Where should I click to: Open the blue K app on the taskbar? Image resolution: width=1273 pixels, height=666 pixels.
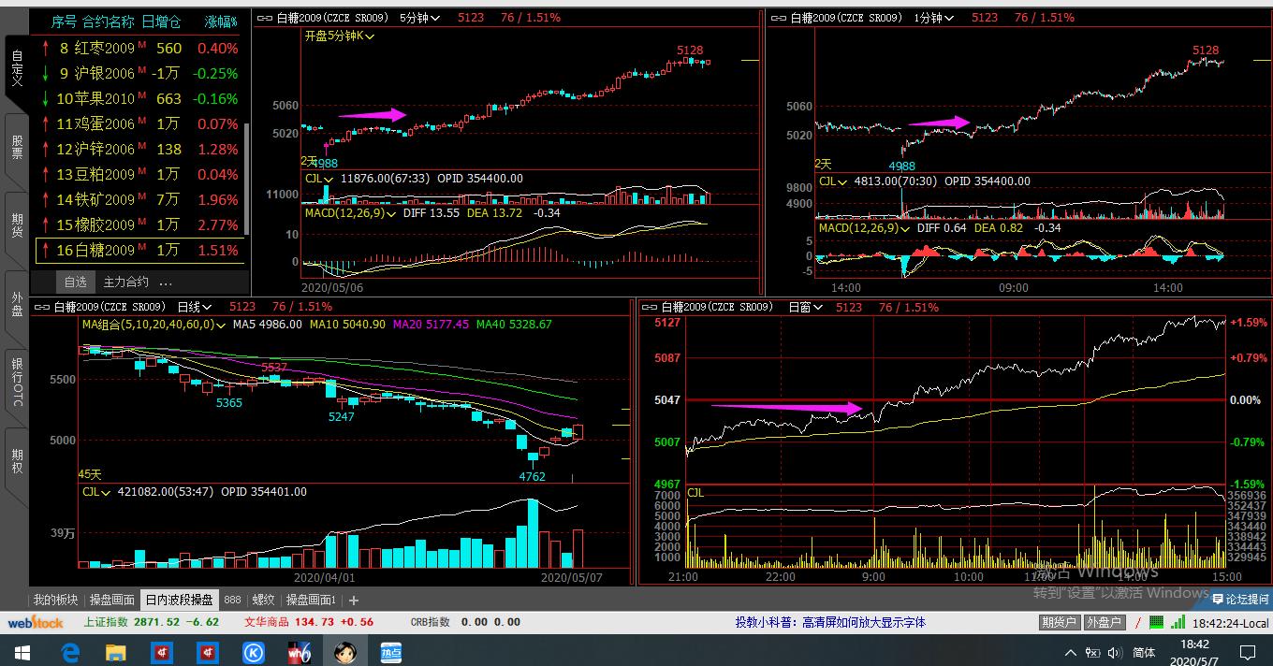[x=253, y=651]
